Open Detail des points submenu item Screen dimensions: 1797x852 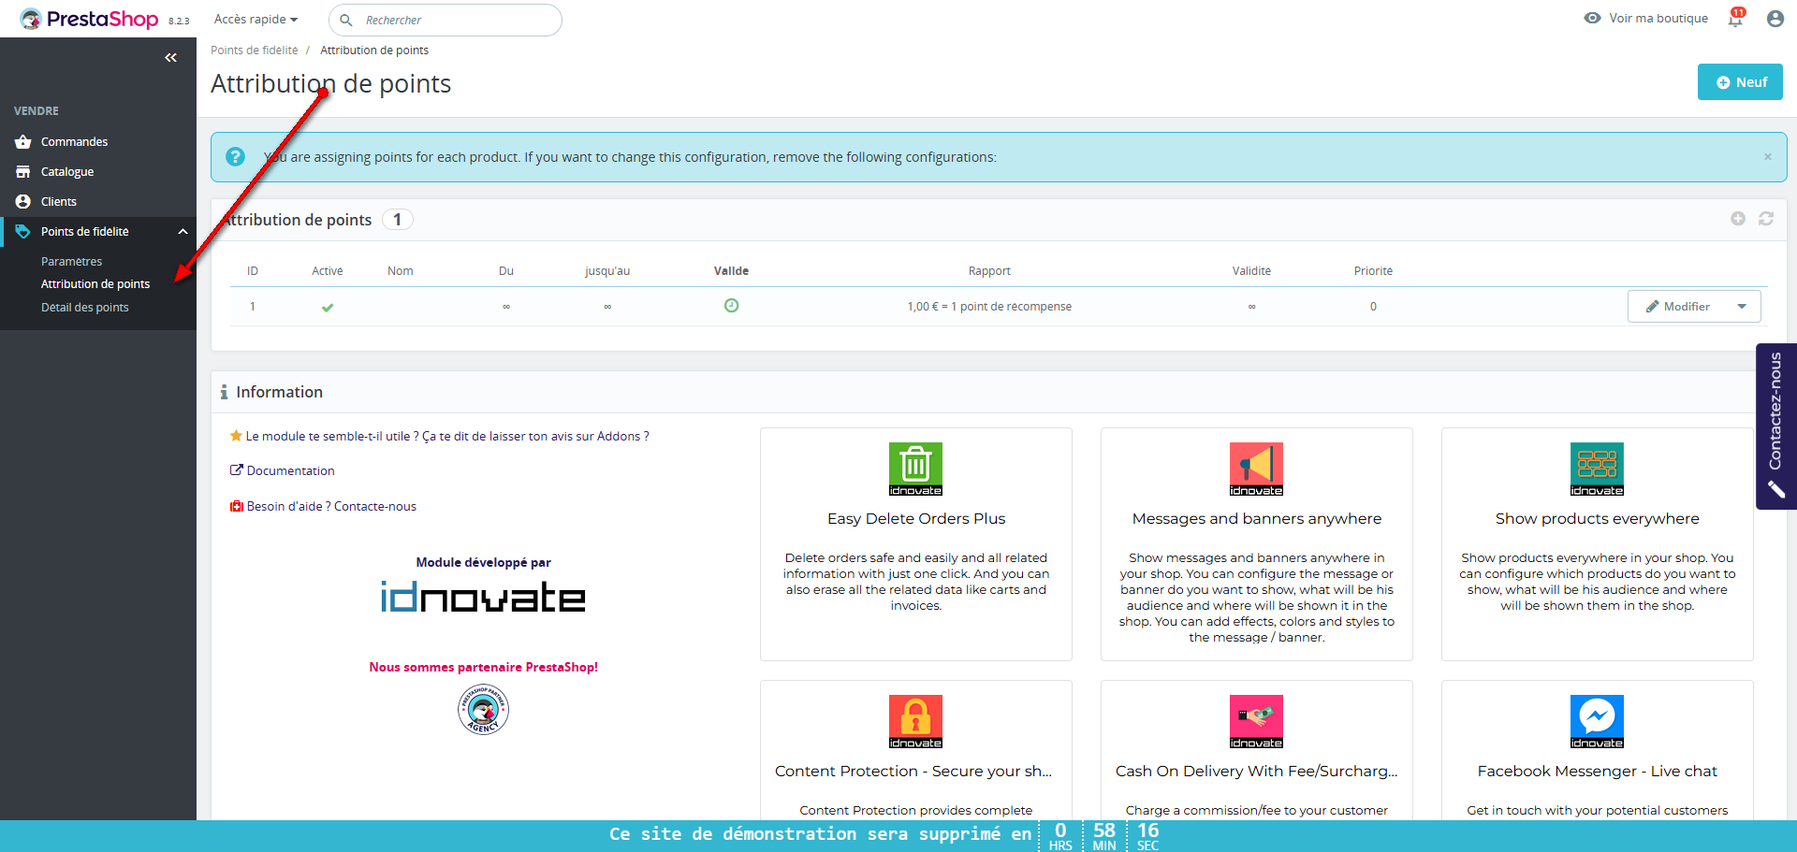85,308
